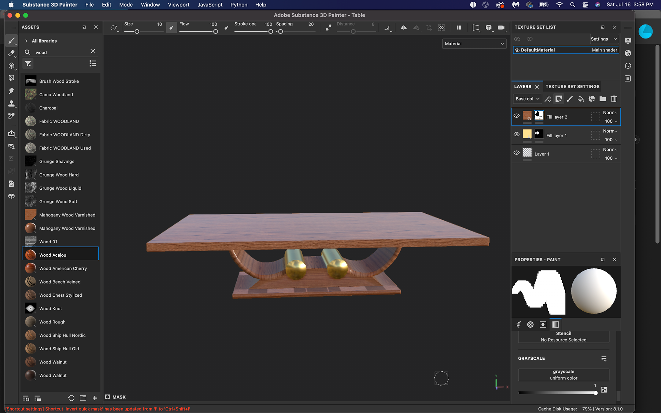
Task: Add a paint layer brush icon
Action: pos(570,99)
